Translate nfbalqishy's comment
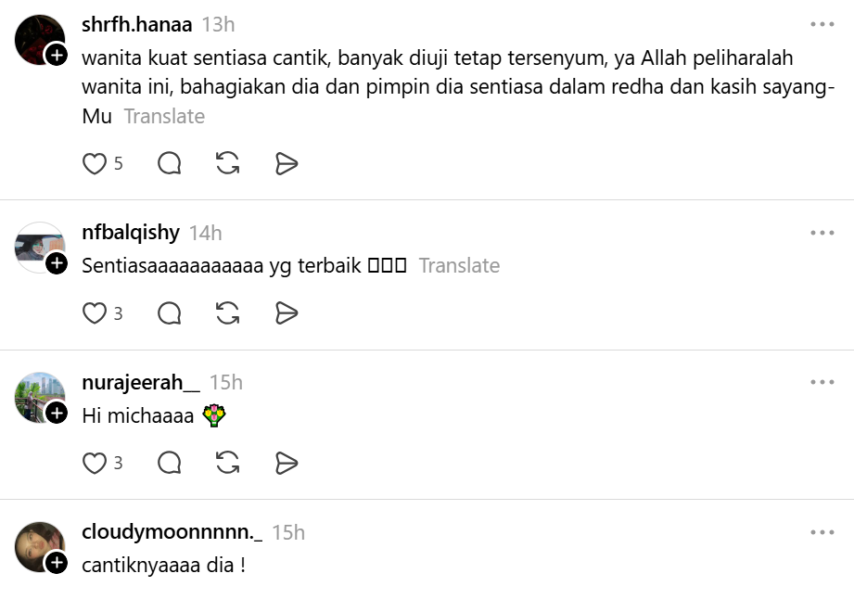Image resolution: width=854 pixels, height=599 pixels. [459, 265]
